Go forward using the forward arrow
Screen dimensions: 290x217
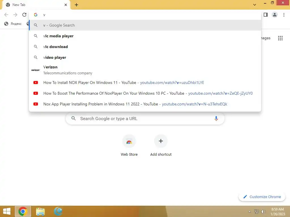coord(15,15)
